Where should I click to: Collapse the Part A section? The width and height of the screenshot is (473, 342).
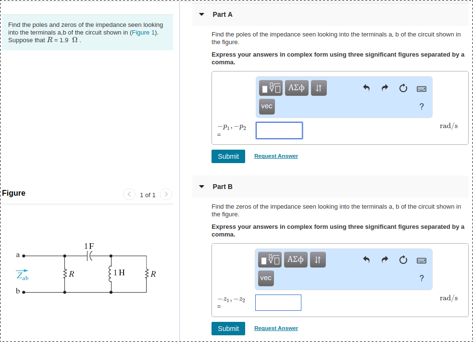pos(202,14)
